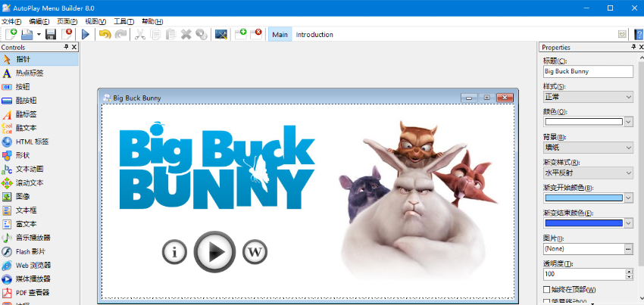Switch to the Introduction page tab
This screenshot has height=305, width=644.
click(314, 35)
